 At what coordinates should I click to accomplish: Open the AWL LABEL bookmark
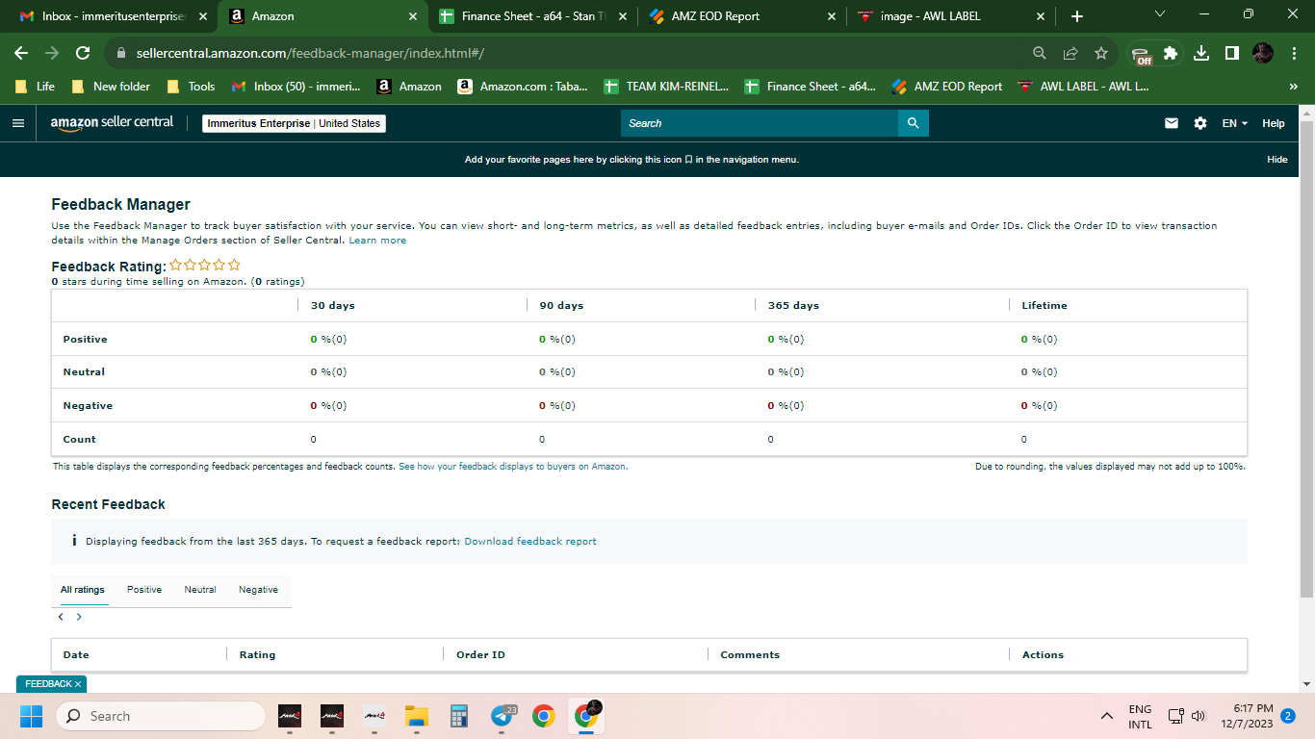(x=1083, y=87)
